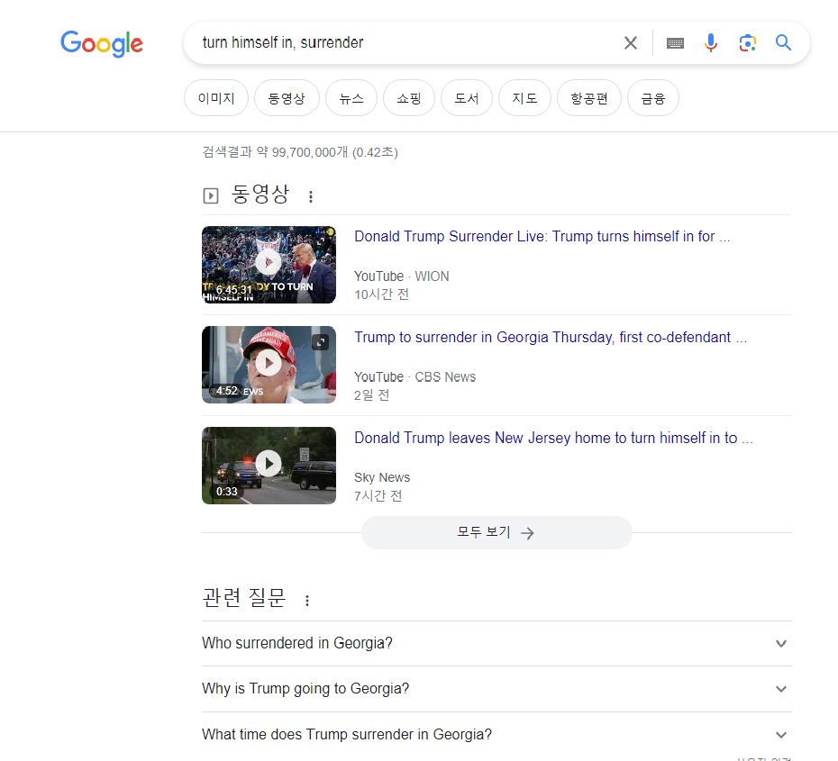Viewport: 838px width, 761px height.
Task: Expand preview icon on the CBS News thumbnail
Action: point(321,342)
